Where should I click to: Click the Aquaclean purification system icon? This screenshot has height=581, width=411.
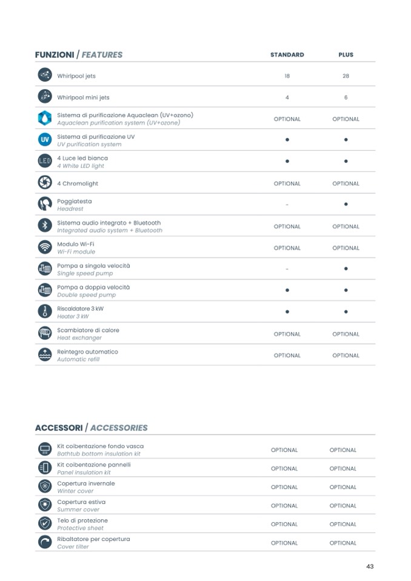[x=44, y=118]
